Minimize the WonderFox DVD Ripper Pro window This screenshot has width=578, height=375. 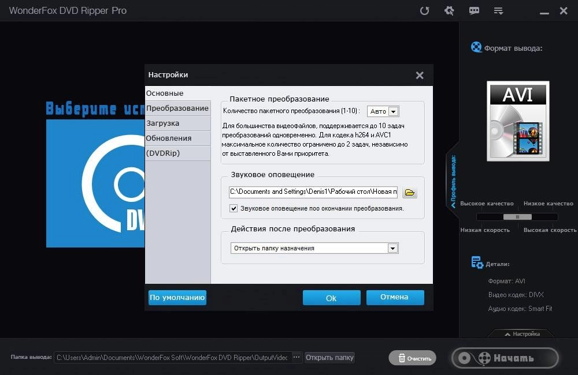click(544, 13)
